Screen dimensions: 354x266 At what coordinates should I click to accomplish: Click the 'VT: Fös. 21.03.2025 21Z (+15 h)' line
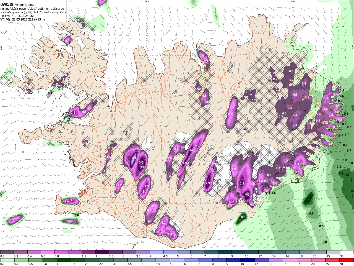point(22,19)
